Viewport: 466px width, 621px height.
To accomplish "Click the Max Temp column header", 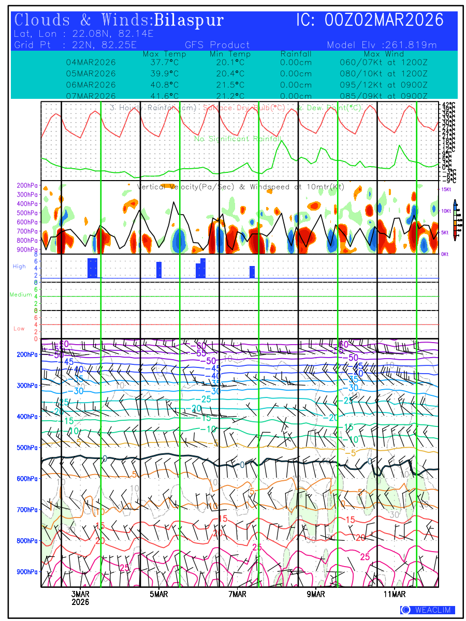I will click(164, 54).
